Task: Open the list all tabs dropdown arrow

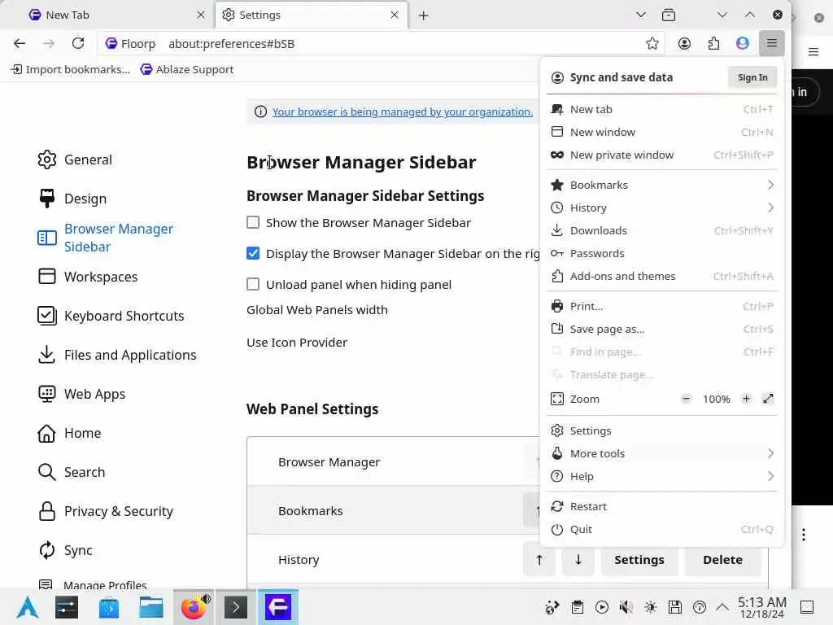Action: [641, 15]
